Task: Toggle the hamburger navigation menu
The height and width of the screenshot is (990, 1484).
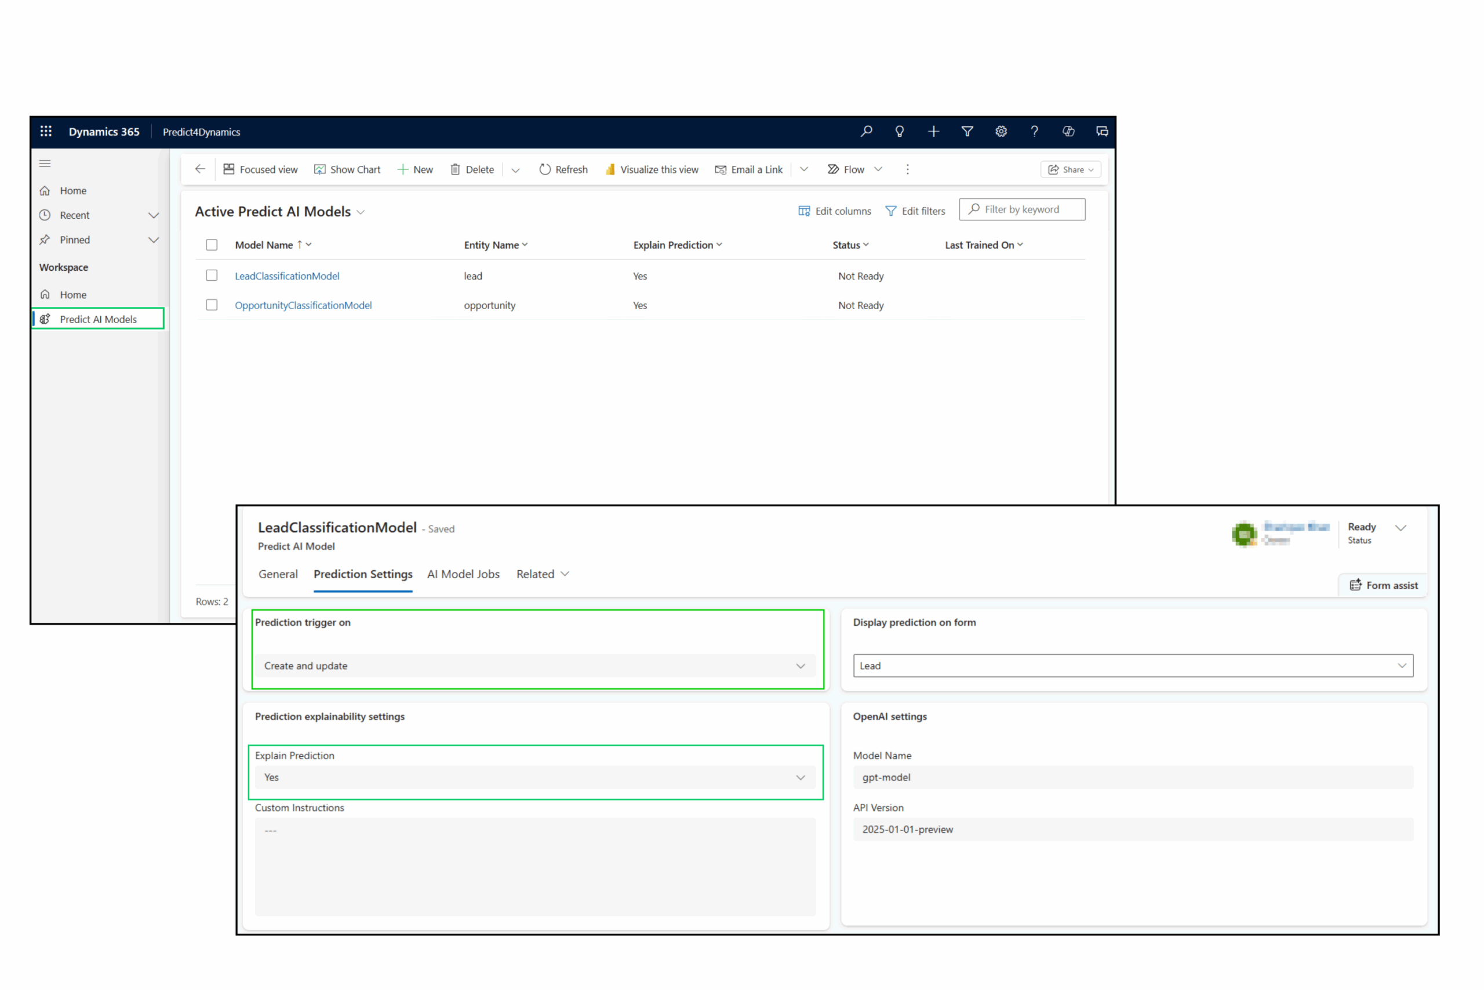Action: tap(45, 164)
